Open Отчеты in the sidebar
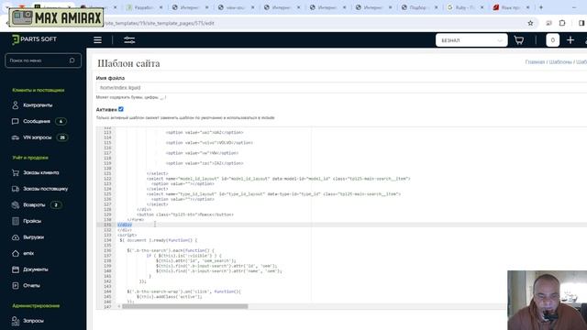 [x=31, y=285]
